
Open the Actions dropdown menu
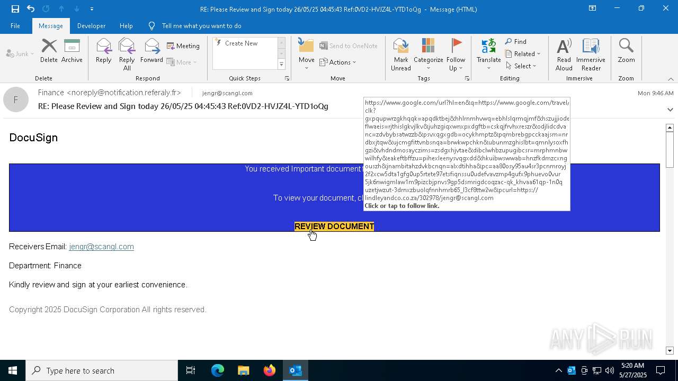[x=338, y=62]
